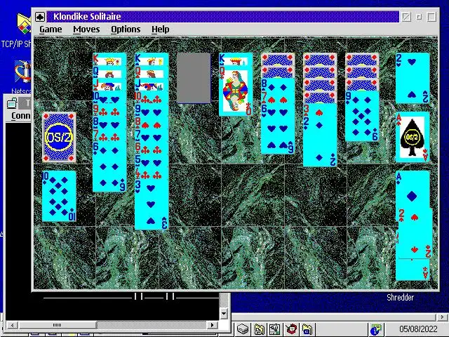
Task: Open the information assistant toolbar icon
Action: pos(376,329)
